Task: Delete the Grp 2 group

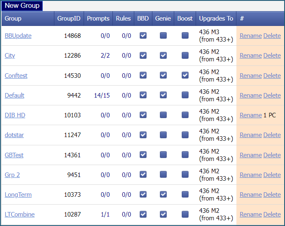Action: click(x=272, y=175)
